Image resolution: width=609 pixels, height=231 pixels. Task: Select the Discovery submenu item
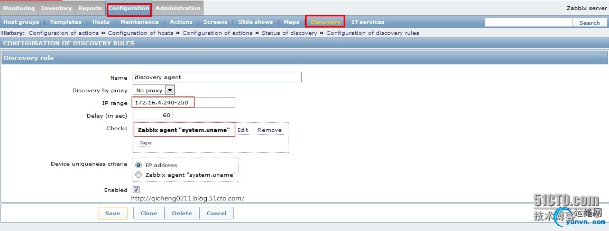(325, 22)
